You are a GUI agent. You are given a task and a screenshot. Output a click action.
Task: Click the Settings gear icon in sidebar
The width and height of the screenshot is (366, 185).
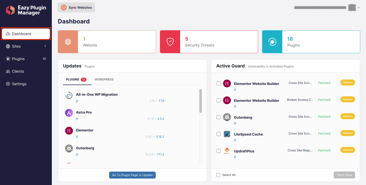(x=8, y=84)
